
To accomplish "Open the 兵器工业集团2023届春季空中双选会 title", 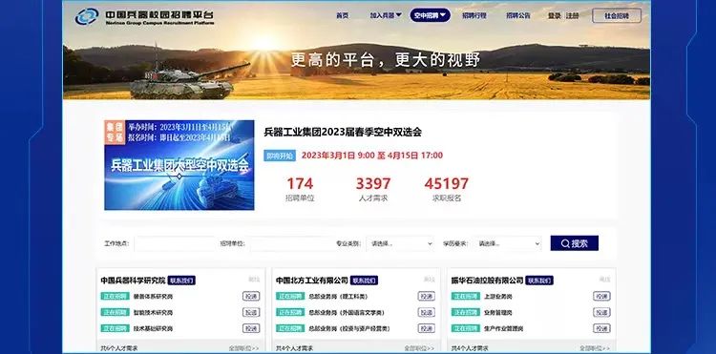I will click(x=343, y=133).
